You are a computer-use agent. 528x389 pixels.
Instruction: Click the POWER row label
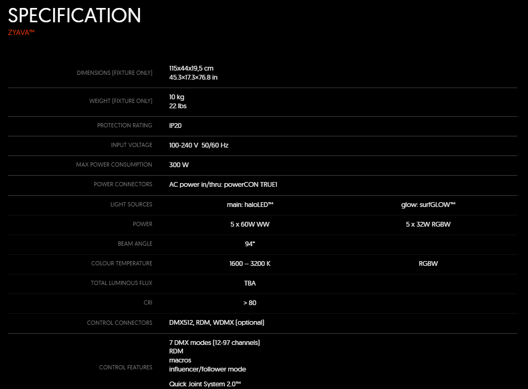click(x=142, y=224)
